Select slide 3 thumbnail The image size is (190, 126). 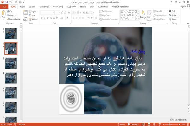click(11, 63)
